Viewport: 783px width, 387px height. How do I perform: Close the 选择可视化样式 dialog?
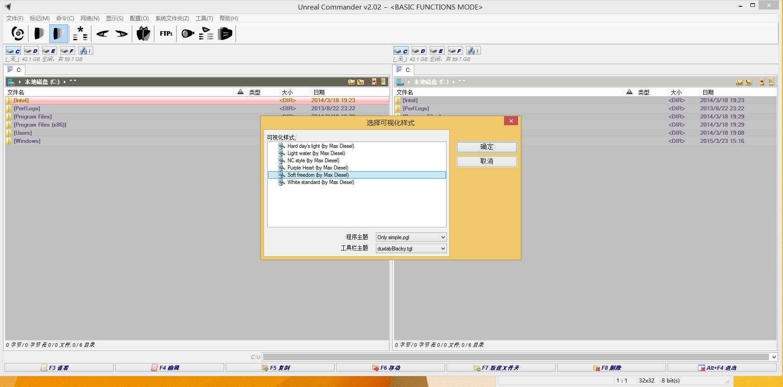click(511, 121)
